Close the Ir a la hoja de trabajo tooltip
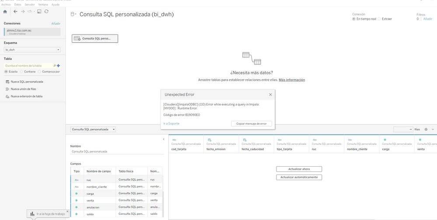 tap(67, 211)
